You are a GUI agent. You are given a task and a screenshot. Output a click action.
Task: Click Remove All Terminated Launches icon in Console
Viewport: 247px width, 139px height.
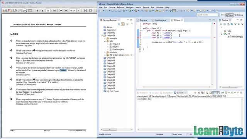click(x=202, y=93)
